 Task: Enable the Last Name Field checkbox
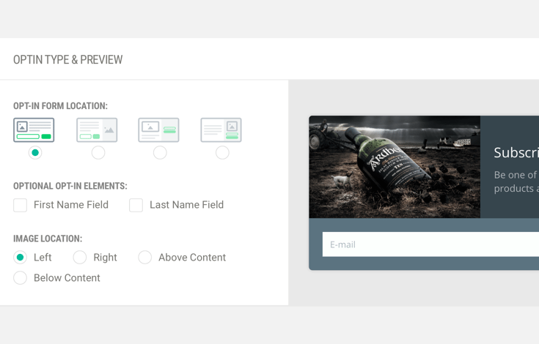(136, 206)
